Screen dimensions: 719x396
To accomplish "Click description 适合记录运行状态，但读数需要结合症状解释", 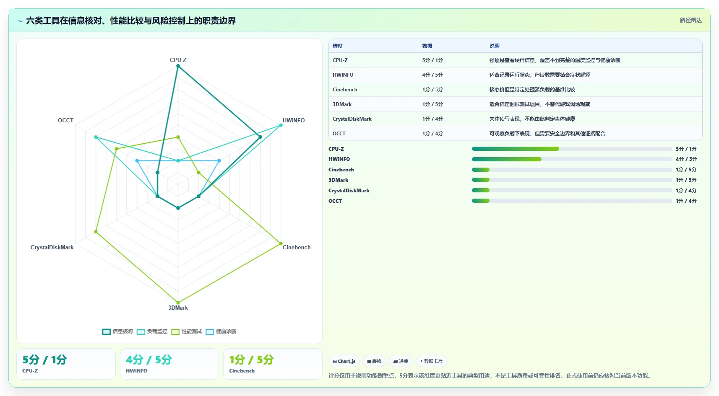I will 539,75.
